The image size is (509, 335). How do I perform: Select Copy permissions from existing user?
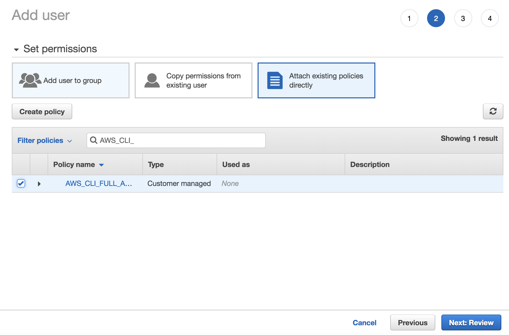click(x=194, y=80)
